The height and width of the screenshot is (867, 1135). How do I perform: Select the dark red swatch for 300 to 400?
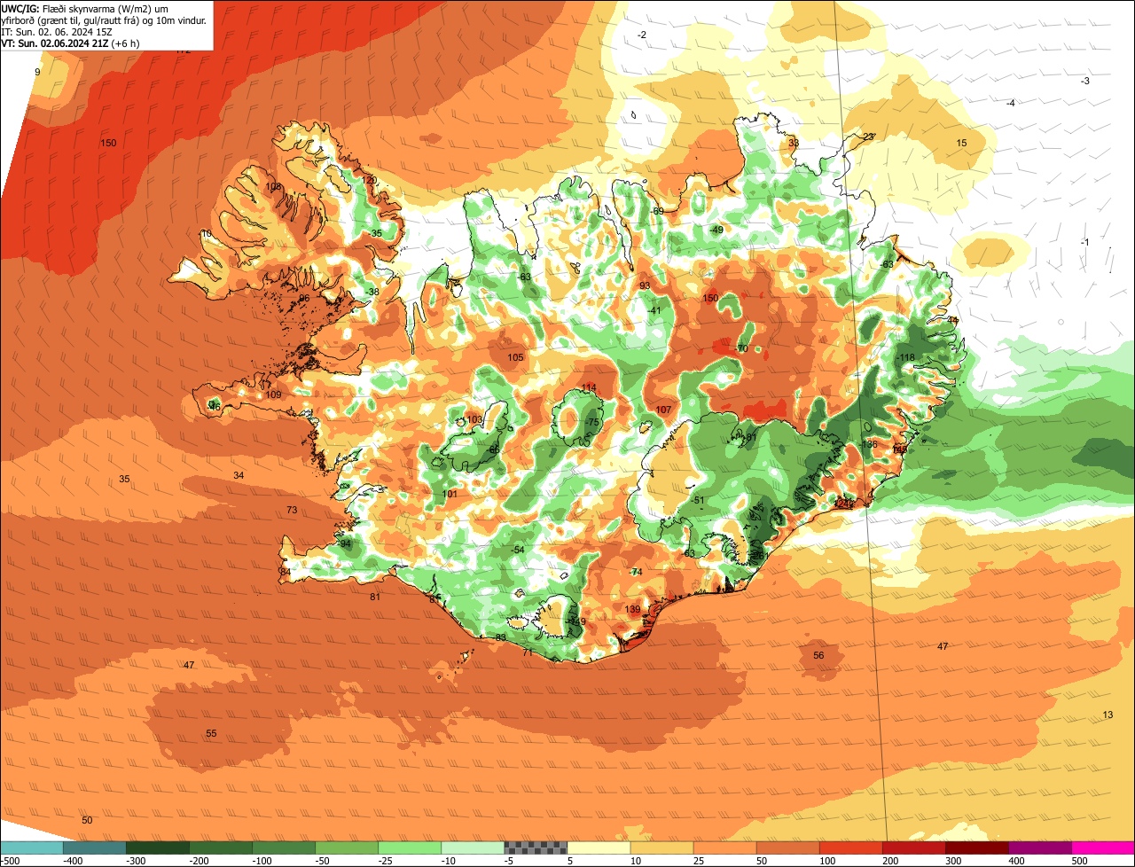(x=976, y=847)
